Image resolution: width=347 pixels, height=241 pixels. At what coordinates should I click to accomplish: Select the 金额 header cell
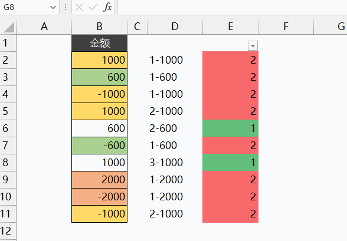coord(99,43)
